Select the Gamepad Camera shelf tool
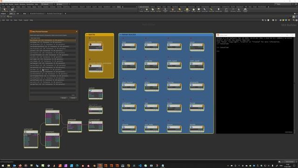 click(245, 10)
